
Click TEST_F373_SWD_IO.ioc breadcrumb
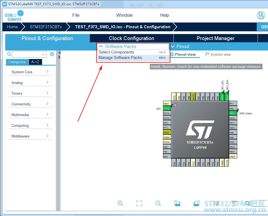pos(123,27)
